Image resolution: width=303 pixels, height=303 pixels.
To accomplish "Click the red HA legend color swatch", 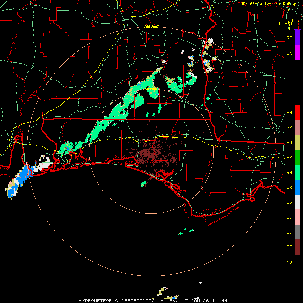I will point(297,112).
